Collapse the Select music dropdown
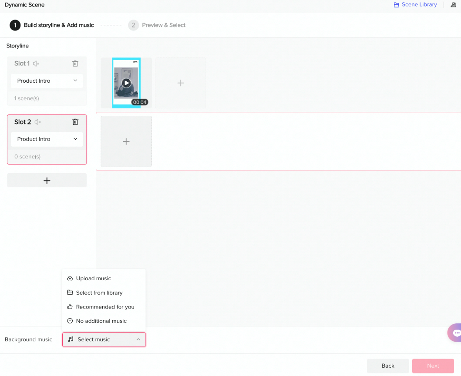This screenshot has width=461, height=376. [138, 339]
